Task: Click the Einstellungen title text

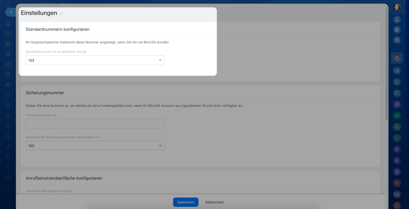Action: click(39, 13)
